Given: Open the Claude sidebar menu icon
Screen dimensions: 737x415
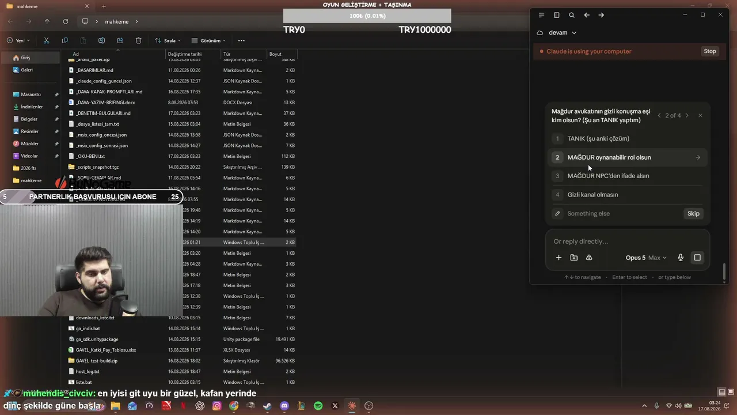Looking at the screenshot, I should [541, 15].
